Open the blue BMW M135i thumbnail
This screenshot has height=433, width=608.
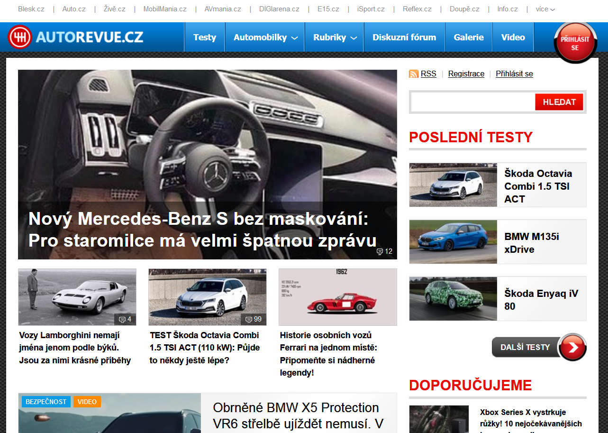click(x=453, y=242)
